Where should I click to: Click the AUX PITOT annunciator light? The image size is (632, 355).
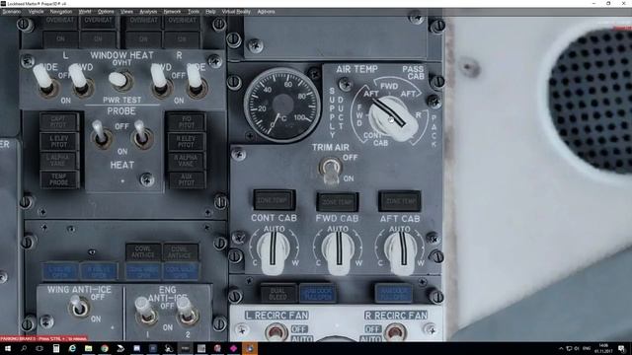[186, 179]
